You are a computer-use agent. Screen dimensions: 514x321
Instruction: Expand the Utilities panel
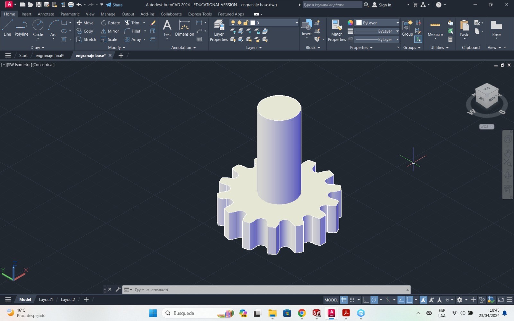tap(439, 48)
